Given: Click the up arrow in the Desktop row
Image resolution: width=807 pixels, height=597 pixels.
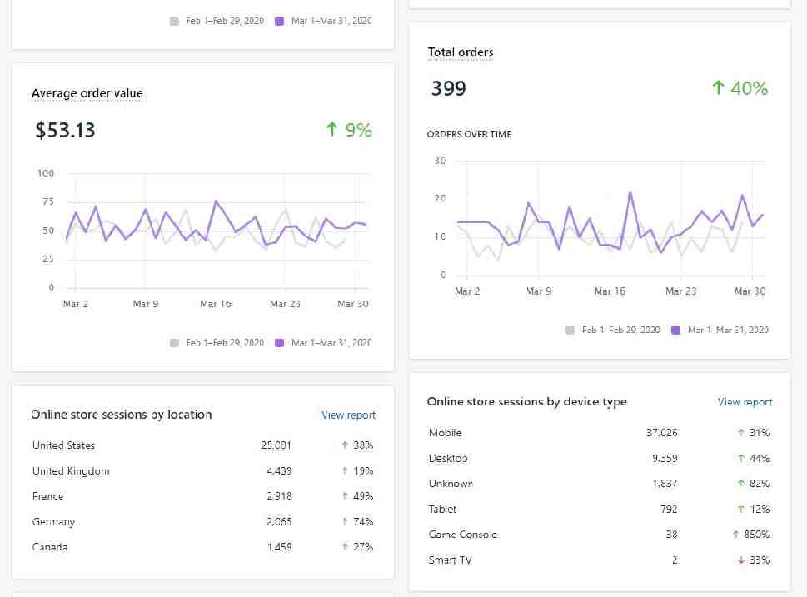Looking at the screenshot, I should (741, 458).
